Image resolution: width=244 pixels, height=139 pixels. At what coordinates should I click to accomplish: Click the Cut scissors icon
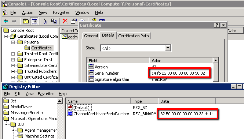(x=45, y=21)
